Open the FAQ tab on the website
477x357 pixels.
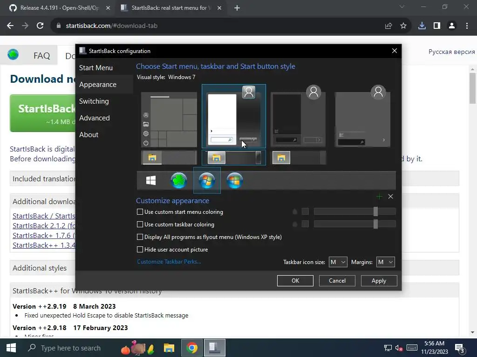click(41, 56)
